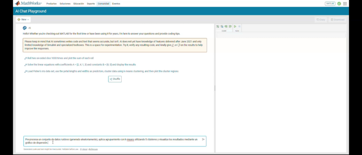Click the thumbs down icon in the notice
This screenshot has height=155, width=362.
tap(179, 45)
